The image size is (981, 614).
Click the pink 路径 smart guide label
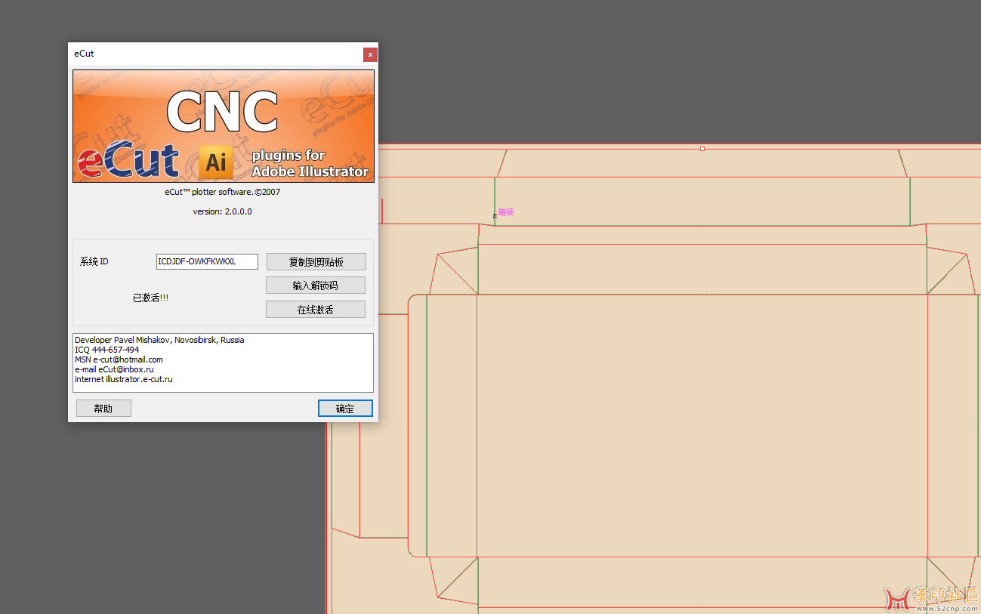pyautogui.click(x=506, y=212)
